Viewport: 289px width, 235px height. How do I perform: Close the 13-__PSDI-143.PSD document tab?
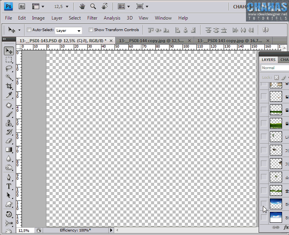coord(111,41)
